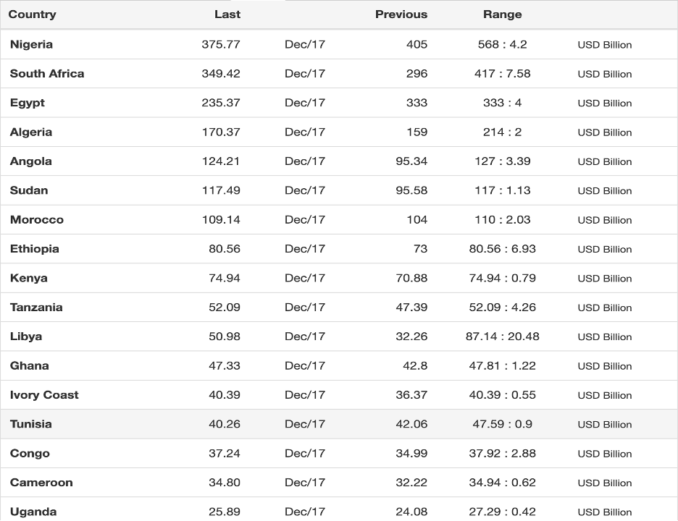The width and height of the screenshot is (678, 521).
Task: Open the South Africa country link
Action: 46,73
